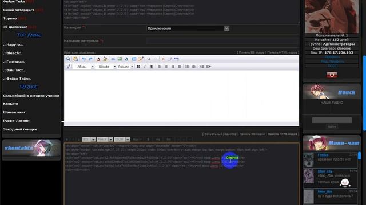Open ::Гинтама:: menu link
This screenshot has width=366, height=205.
point(14,61)
